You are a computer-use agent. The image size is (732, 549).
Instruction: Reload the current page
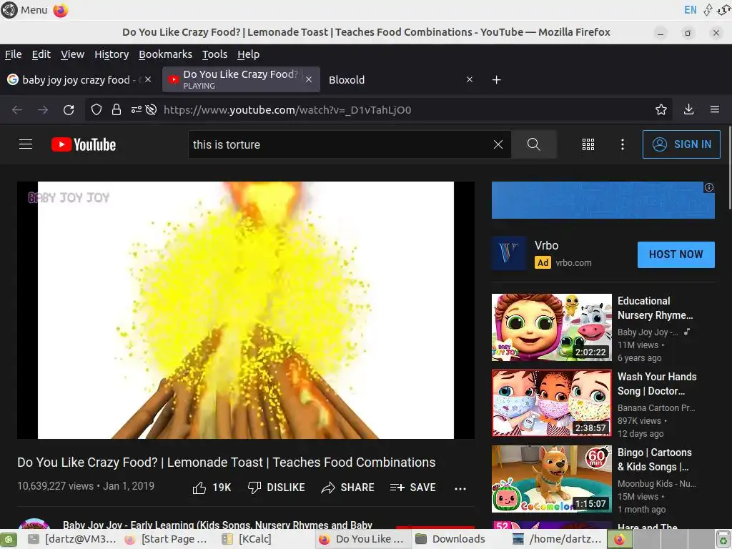point(69,109)
